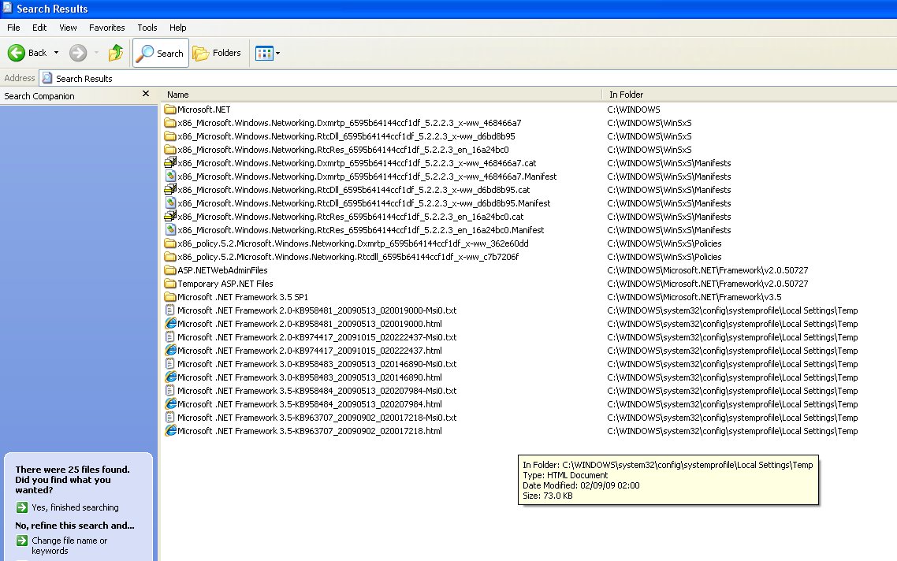The width and height of the screenshot is (897, 561).
Task: Select 'ASP.NETWebAdminFiles' folder name
Action: tap(222, 270)
